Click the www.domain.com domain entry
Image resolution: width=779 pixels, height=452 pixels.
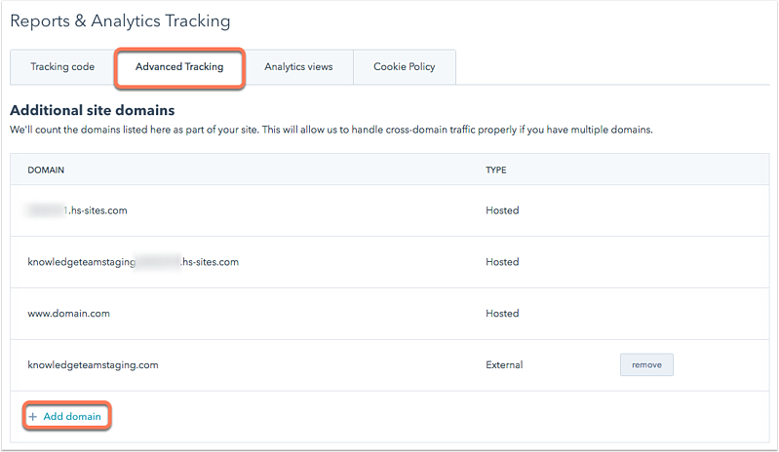[x=68, y=314]
